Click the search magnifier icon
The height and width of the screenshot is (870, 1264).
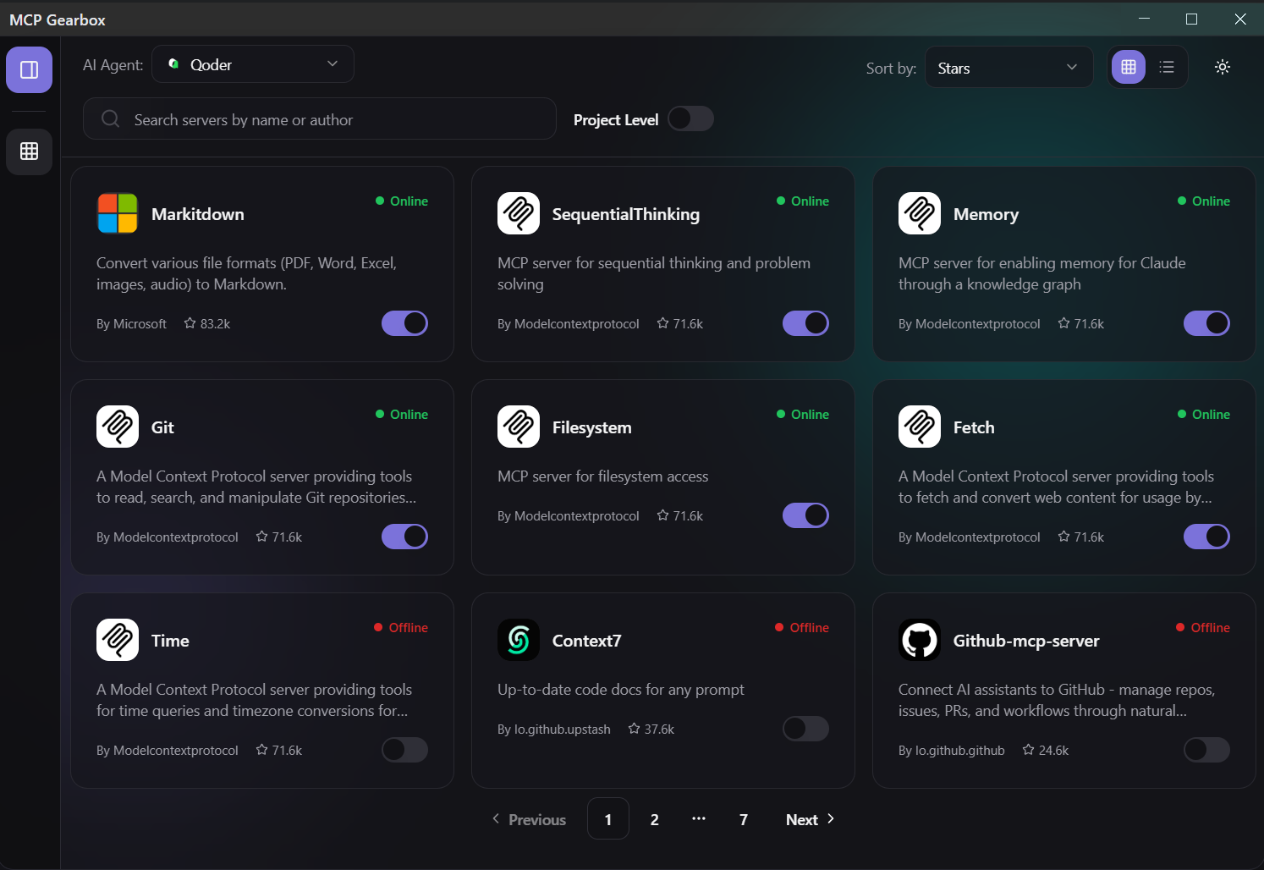pos(111,118)
